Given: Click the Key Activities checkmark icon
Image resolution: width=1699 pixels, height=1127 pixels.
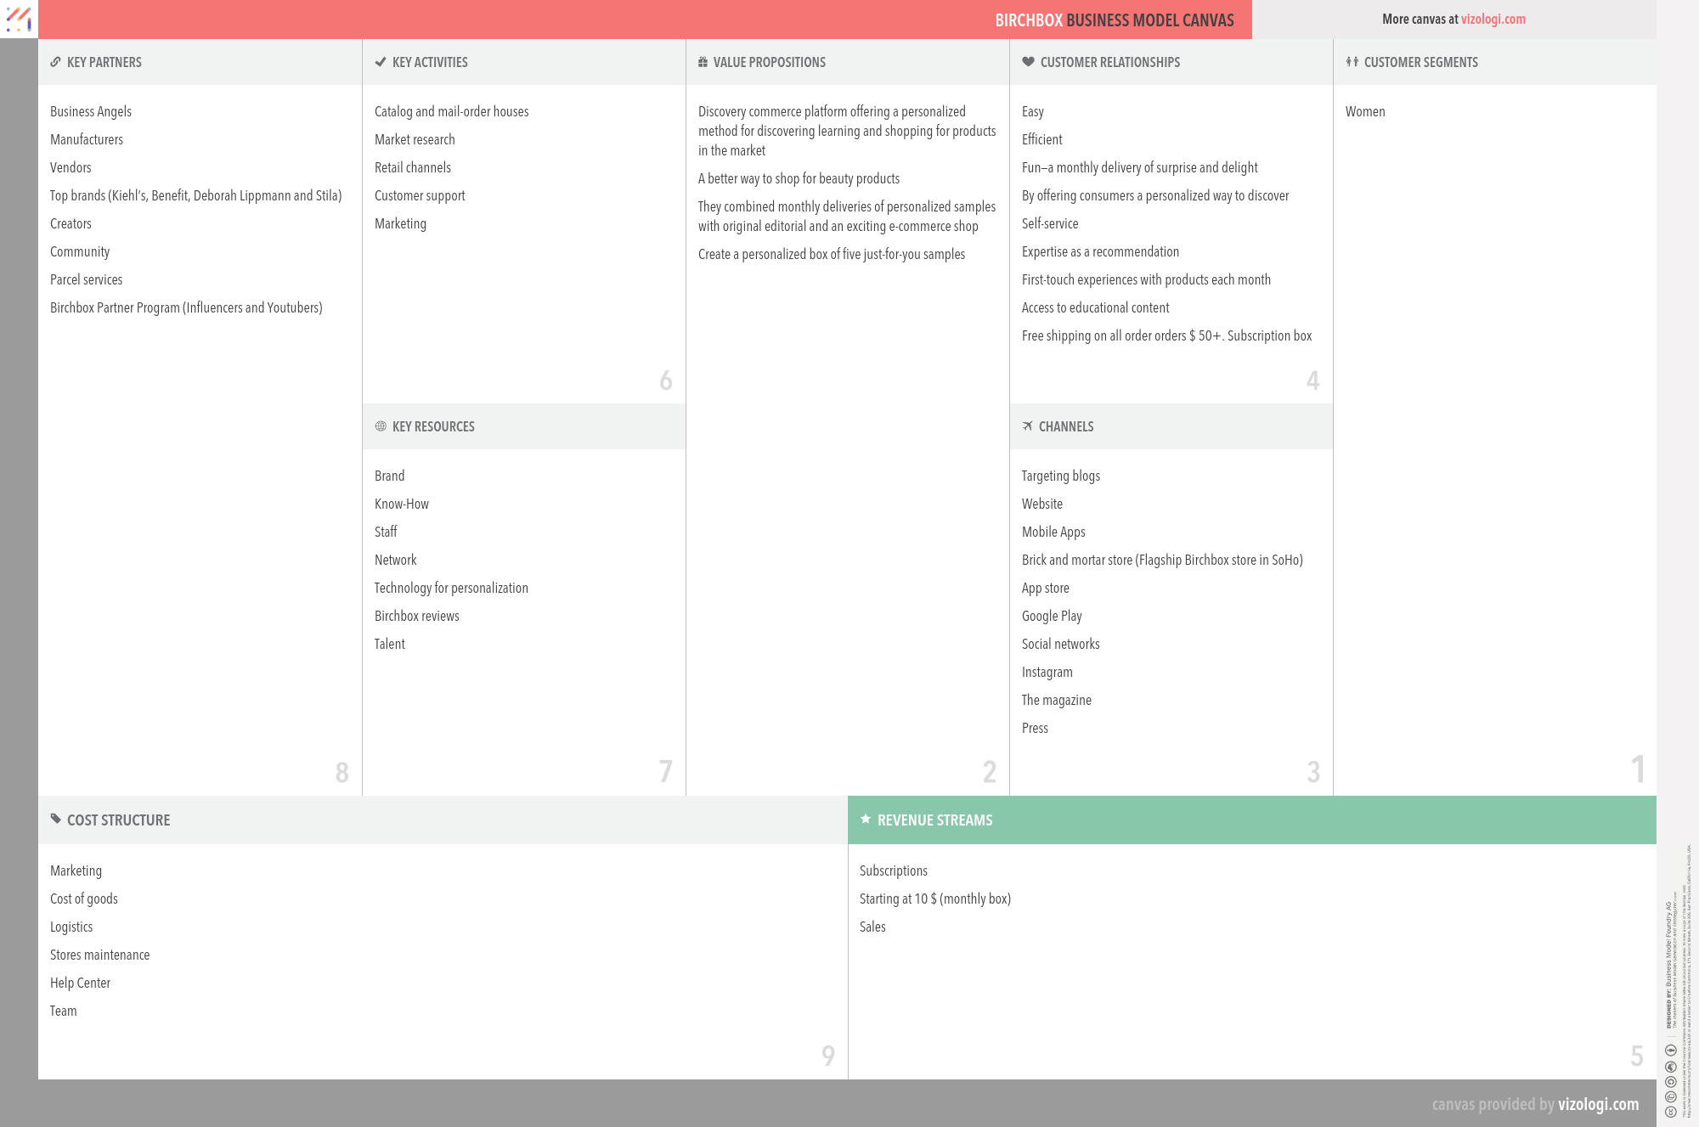Looking at the screenshot, I should [381, 62].
